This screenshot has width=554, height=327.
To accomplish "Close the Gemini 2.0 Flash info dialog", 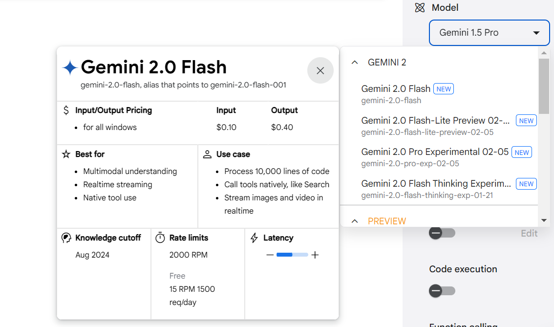I will coord(320,70).
